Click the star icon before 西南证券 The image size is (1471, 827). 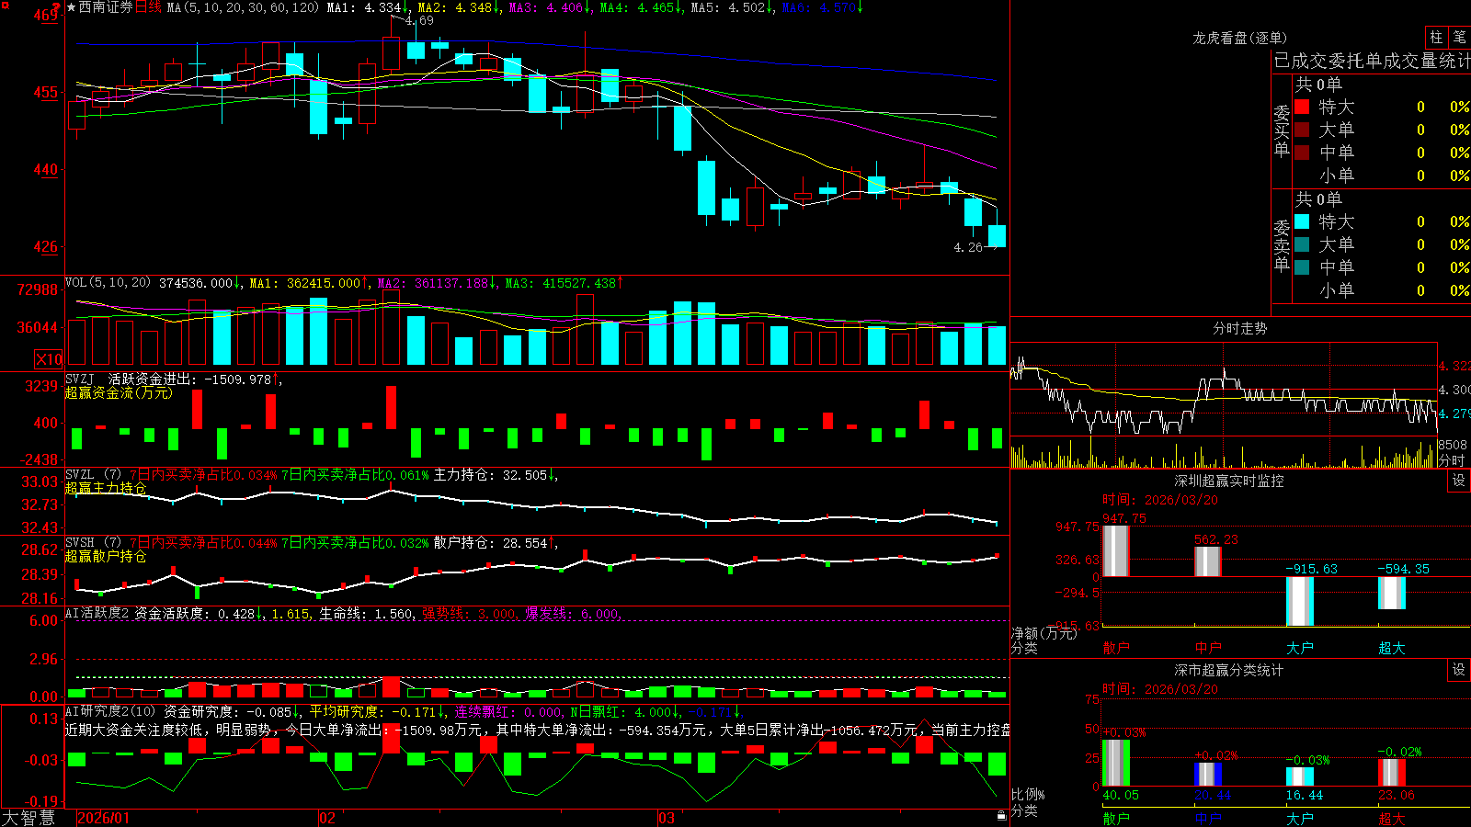click(72, 7)
